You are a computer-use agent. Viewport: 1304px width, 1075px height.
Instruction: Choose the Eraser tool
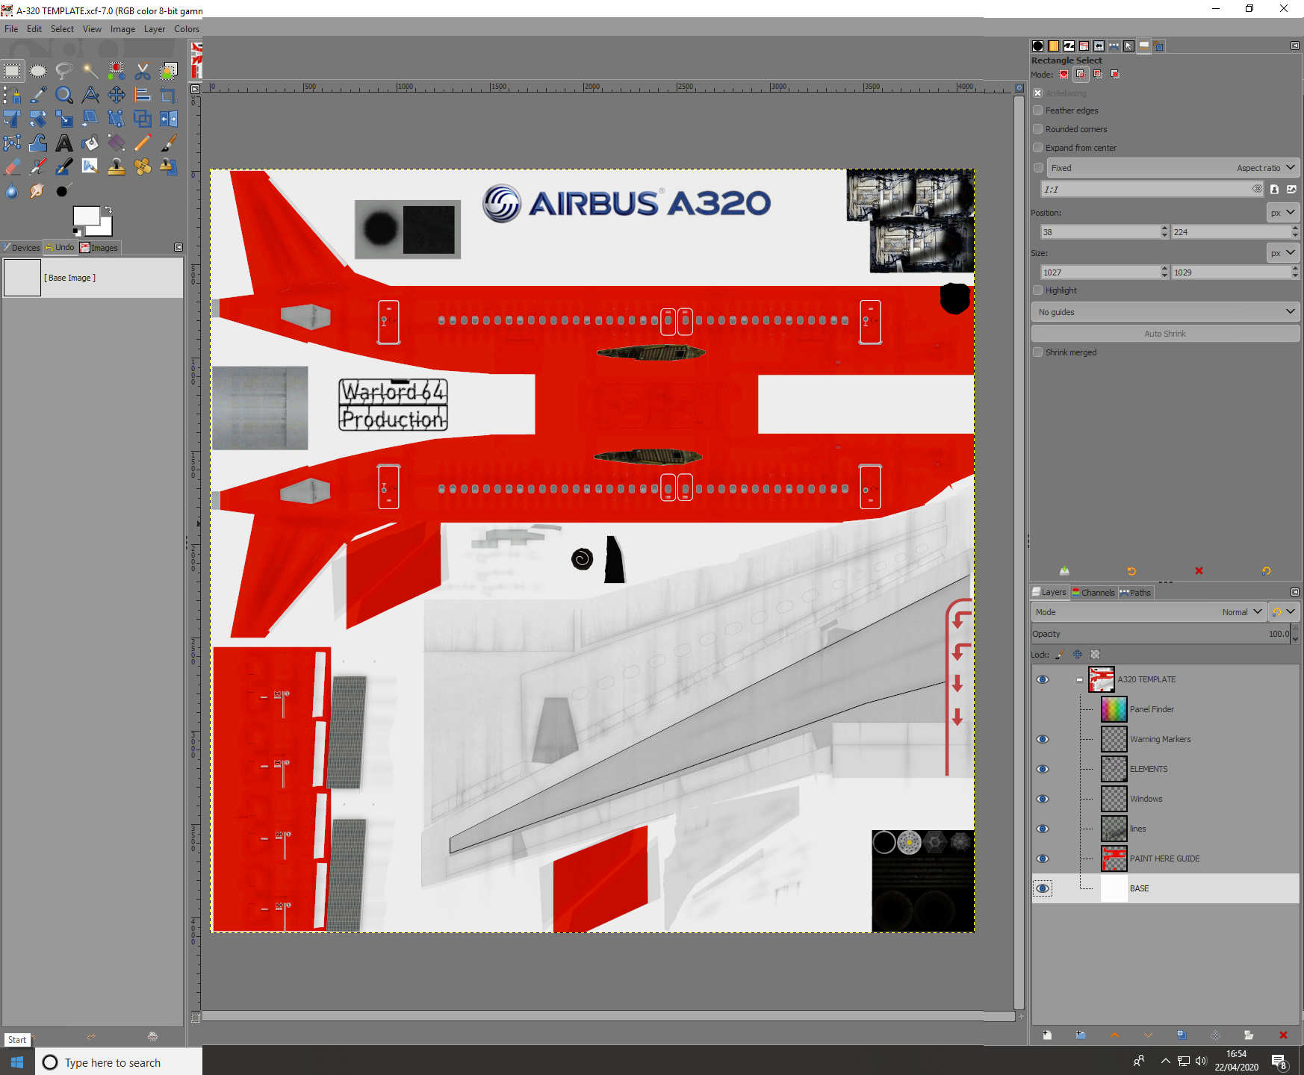pos(12,166)
